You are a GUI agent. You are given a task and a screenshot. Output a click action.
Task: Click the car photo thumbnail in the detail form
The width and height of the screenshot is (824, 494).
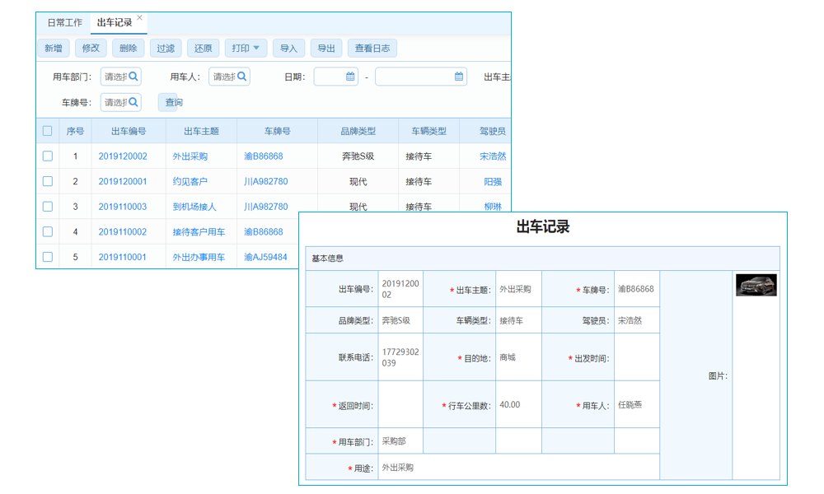pyautogui.click(x=756, y=286)
